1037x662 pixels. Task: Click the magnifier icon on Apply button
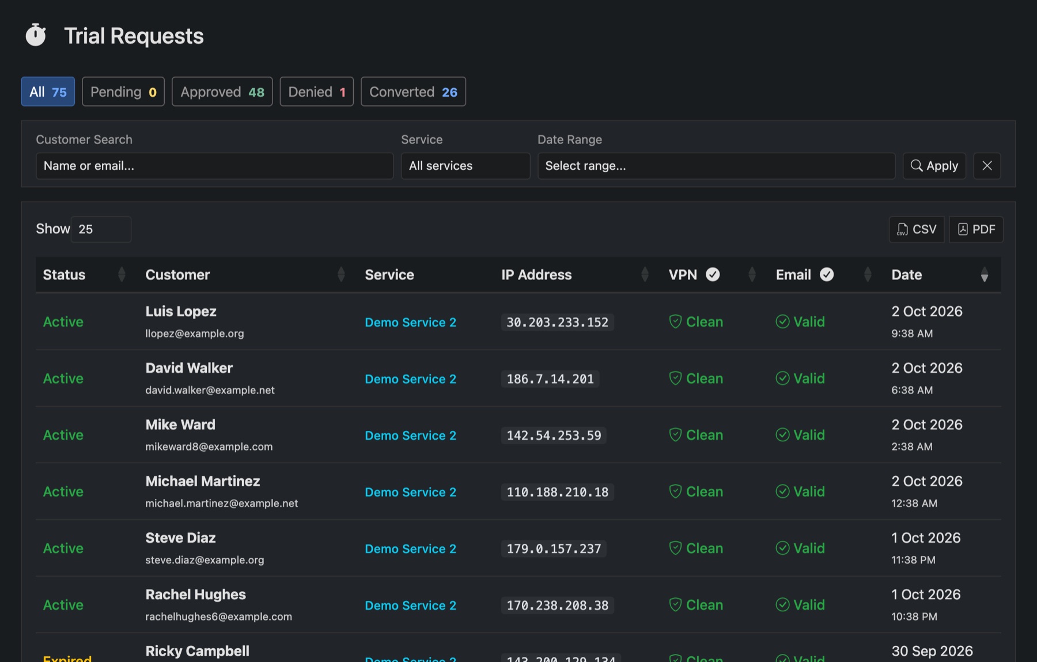tap(916, 166)
